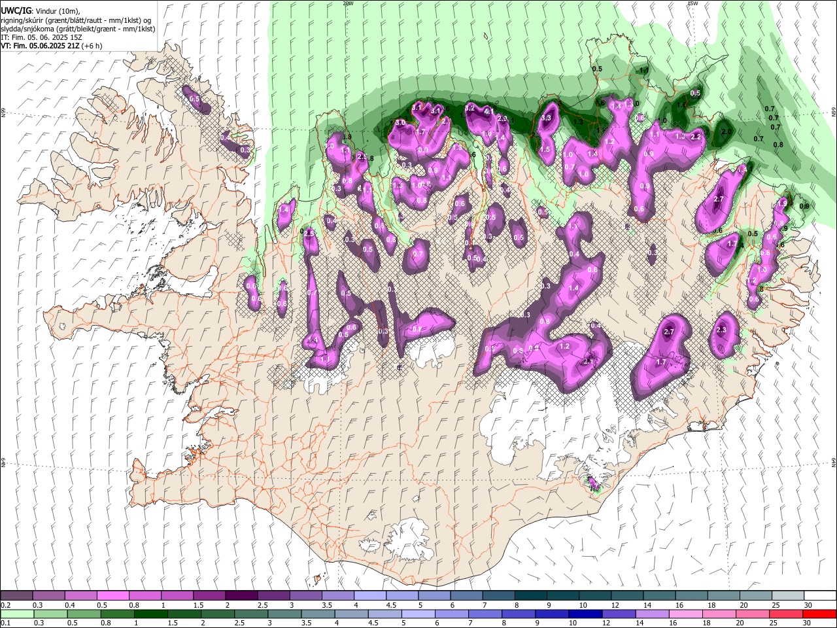Click the white 30 snow-scale swatch

pyautogui.click(x=819, y=596)
